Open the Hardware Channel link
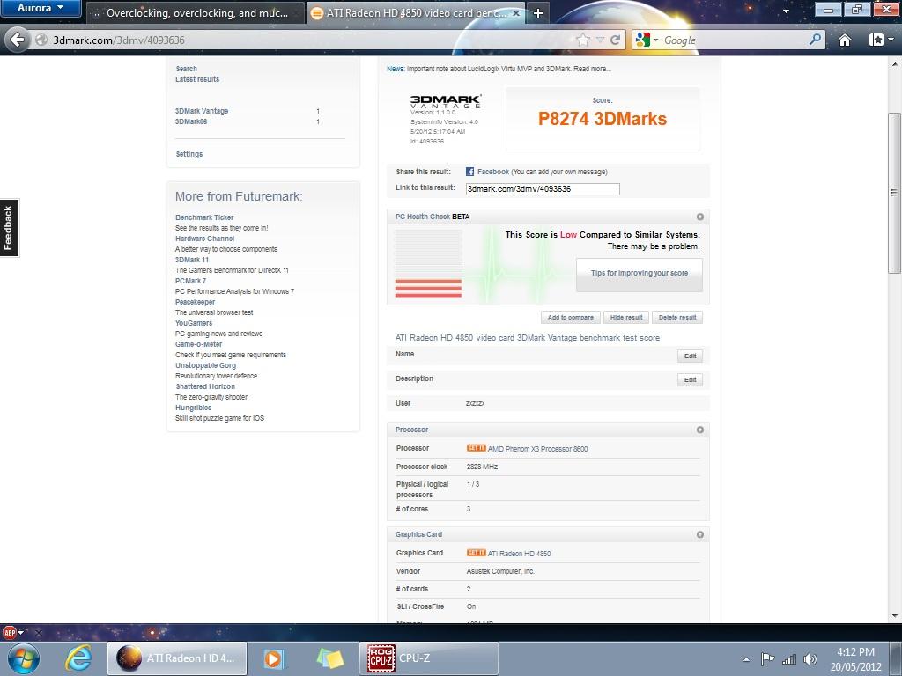This screenshot has width=902, height=676. pos(204,239)
